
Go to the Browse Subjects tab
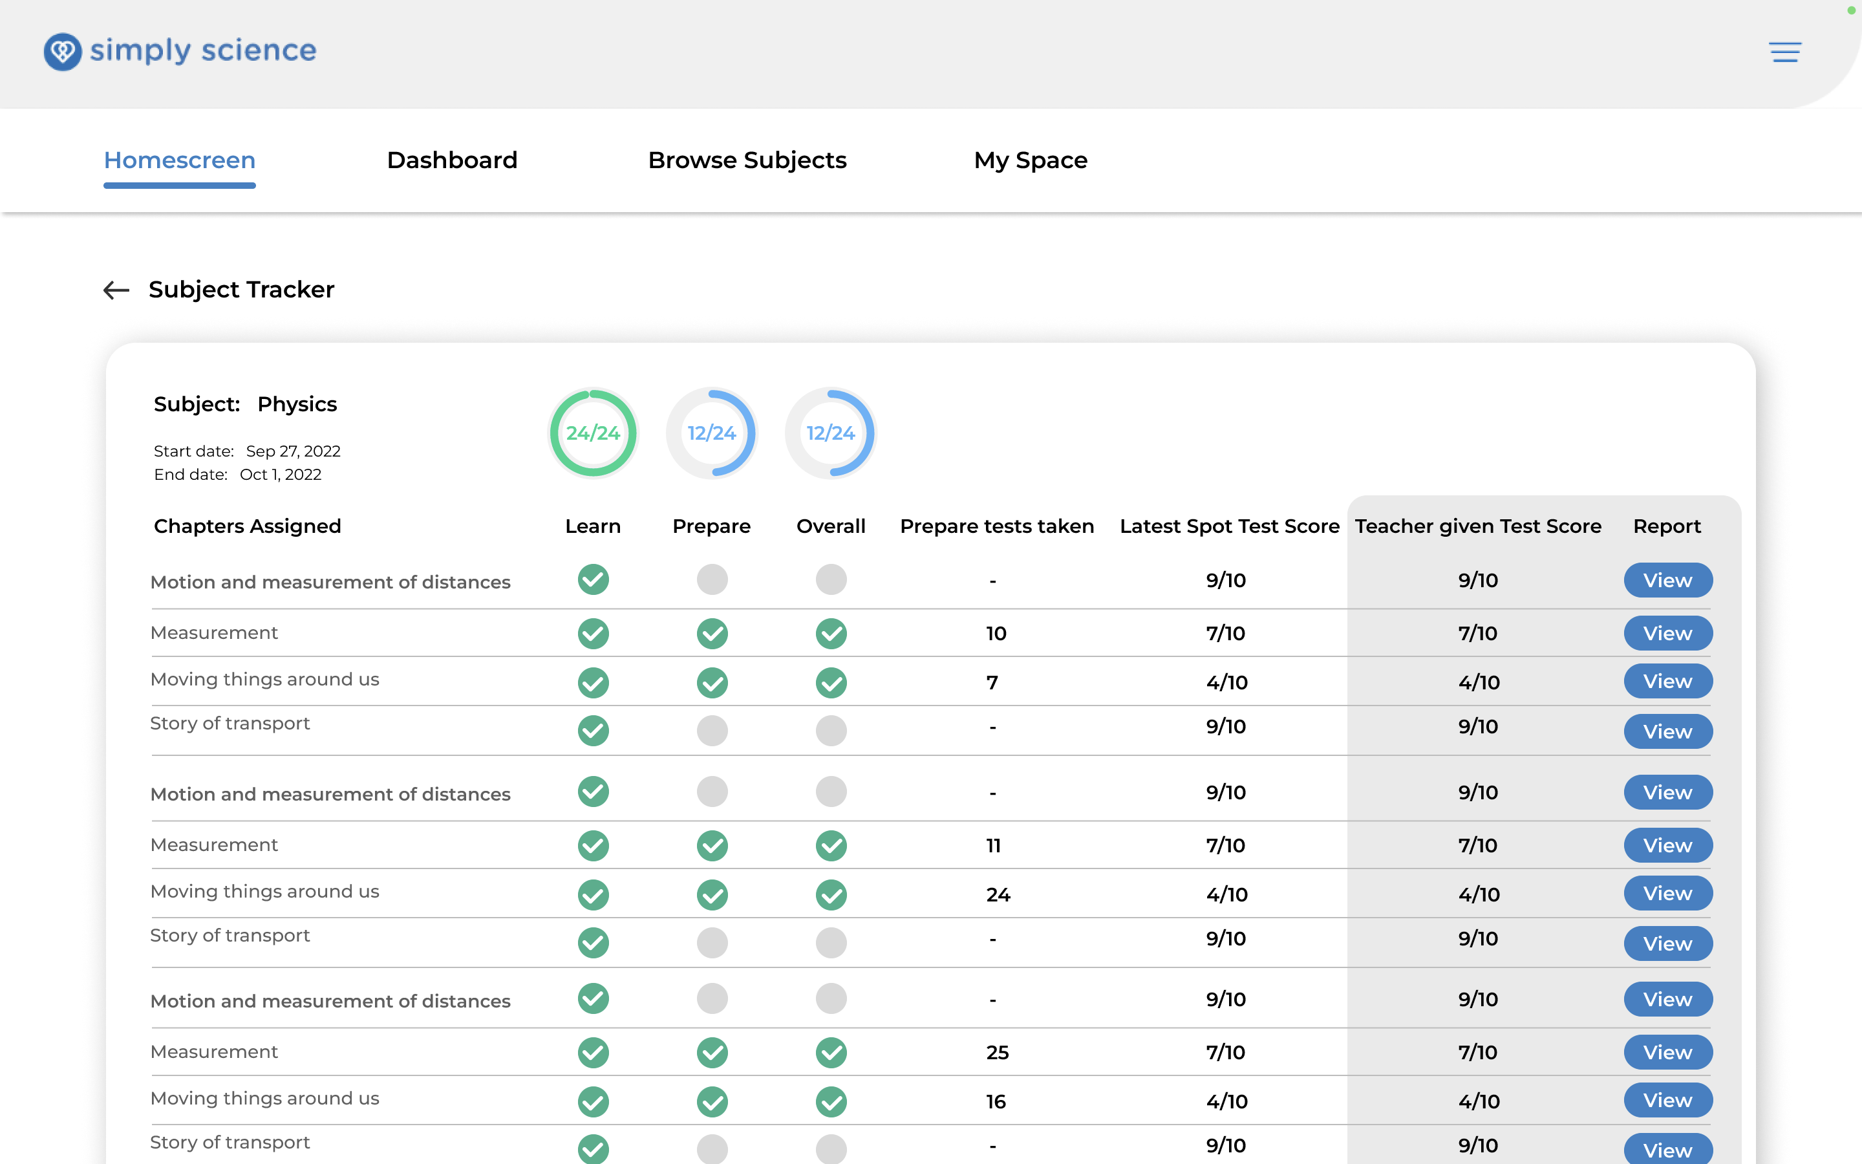(747, 160)
